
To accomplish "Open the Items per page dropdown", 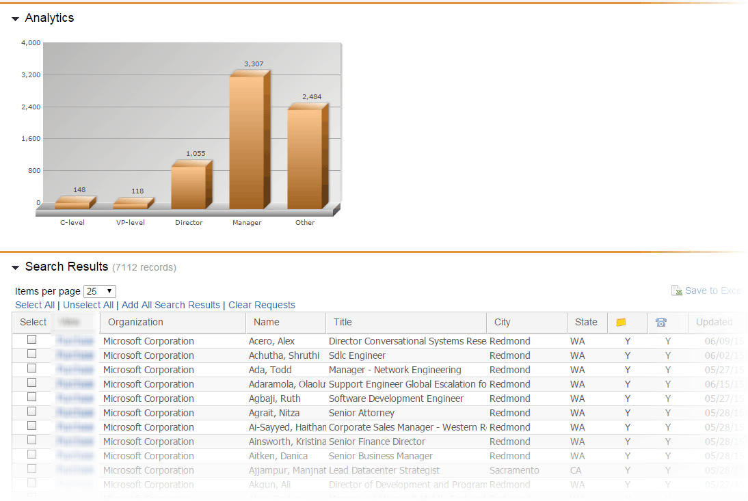I will tap(100, 291).
